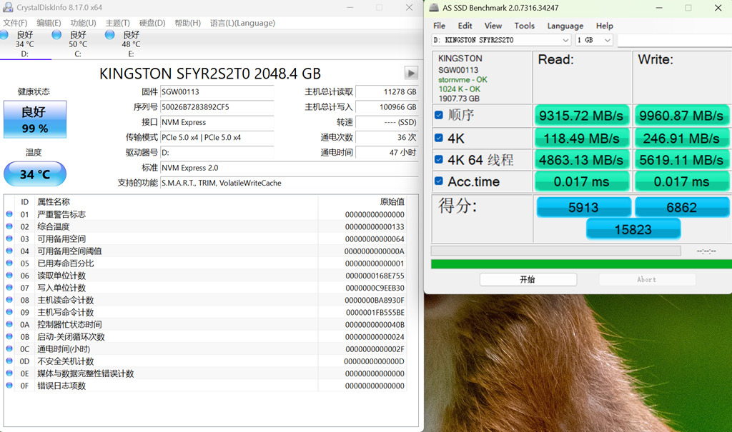Open the 功能(U) menu in CrystalDiskInfo

(83, 23)
